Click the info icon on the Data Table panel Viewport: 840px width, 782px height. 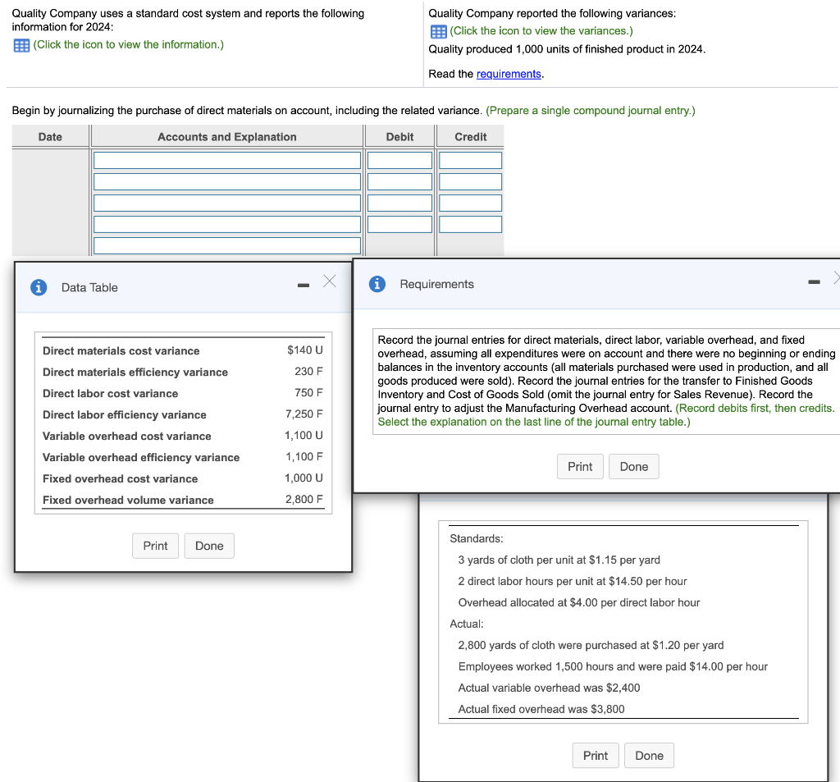[x=39, y=287]
